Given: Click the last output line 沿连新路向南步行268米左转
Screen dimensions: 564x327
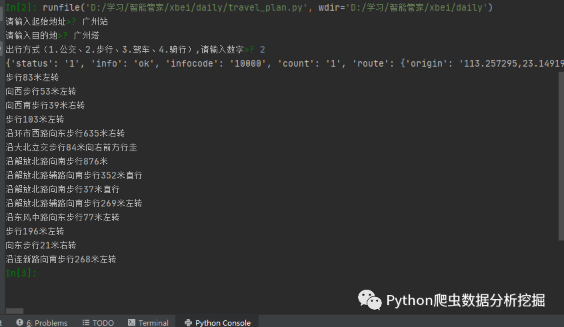Looking at the screenshot, I should (x=61, y=259).
